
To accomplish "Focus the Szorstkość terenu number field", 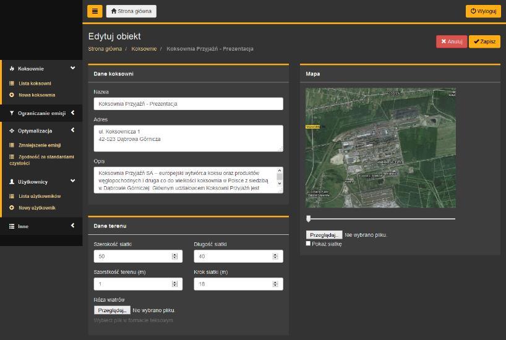I will 138,284.
